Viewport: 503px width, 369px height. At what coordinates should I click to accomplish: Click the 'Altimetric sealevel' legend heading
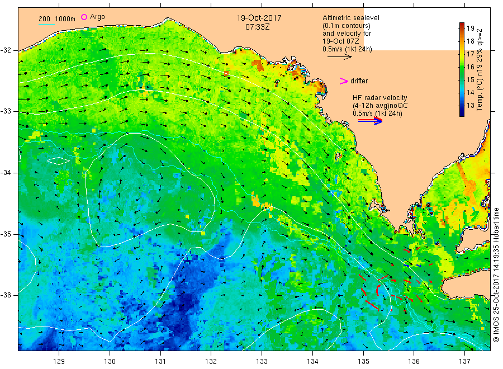350,18
